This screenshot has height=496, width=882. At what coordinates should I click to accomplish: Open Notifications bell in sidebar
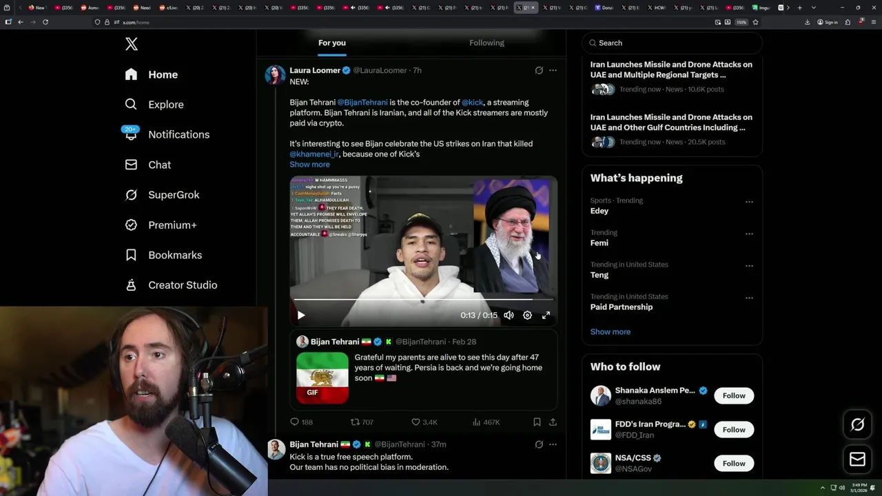pyautogui.click(x=131, y=134)
